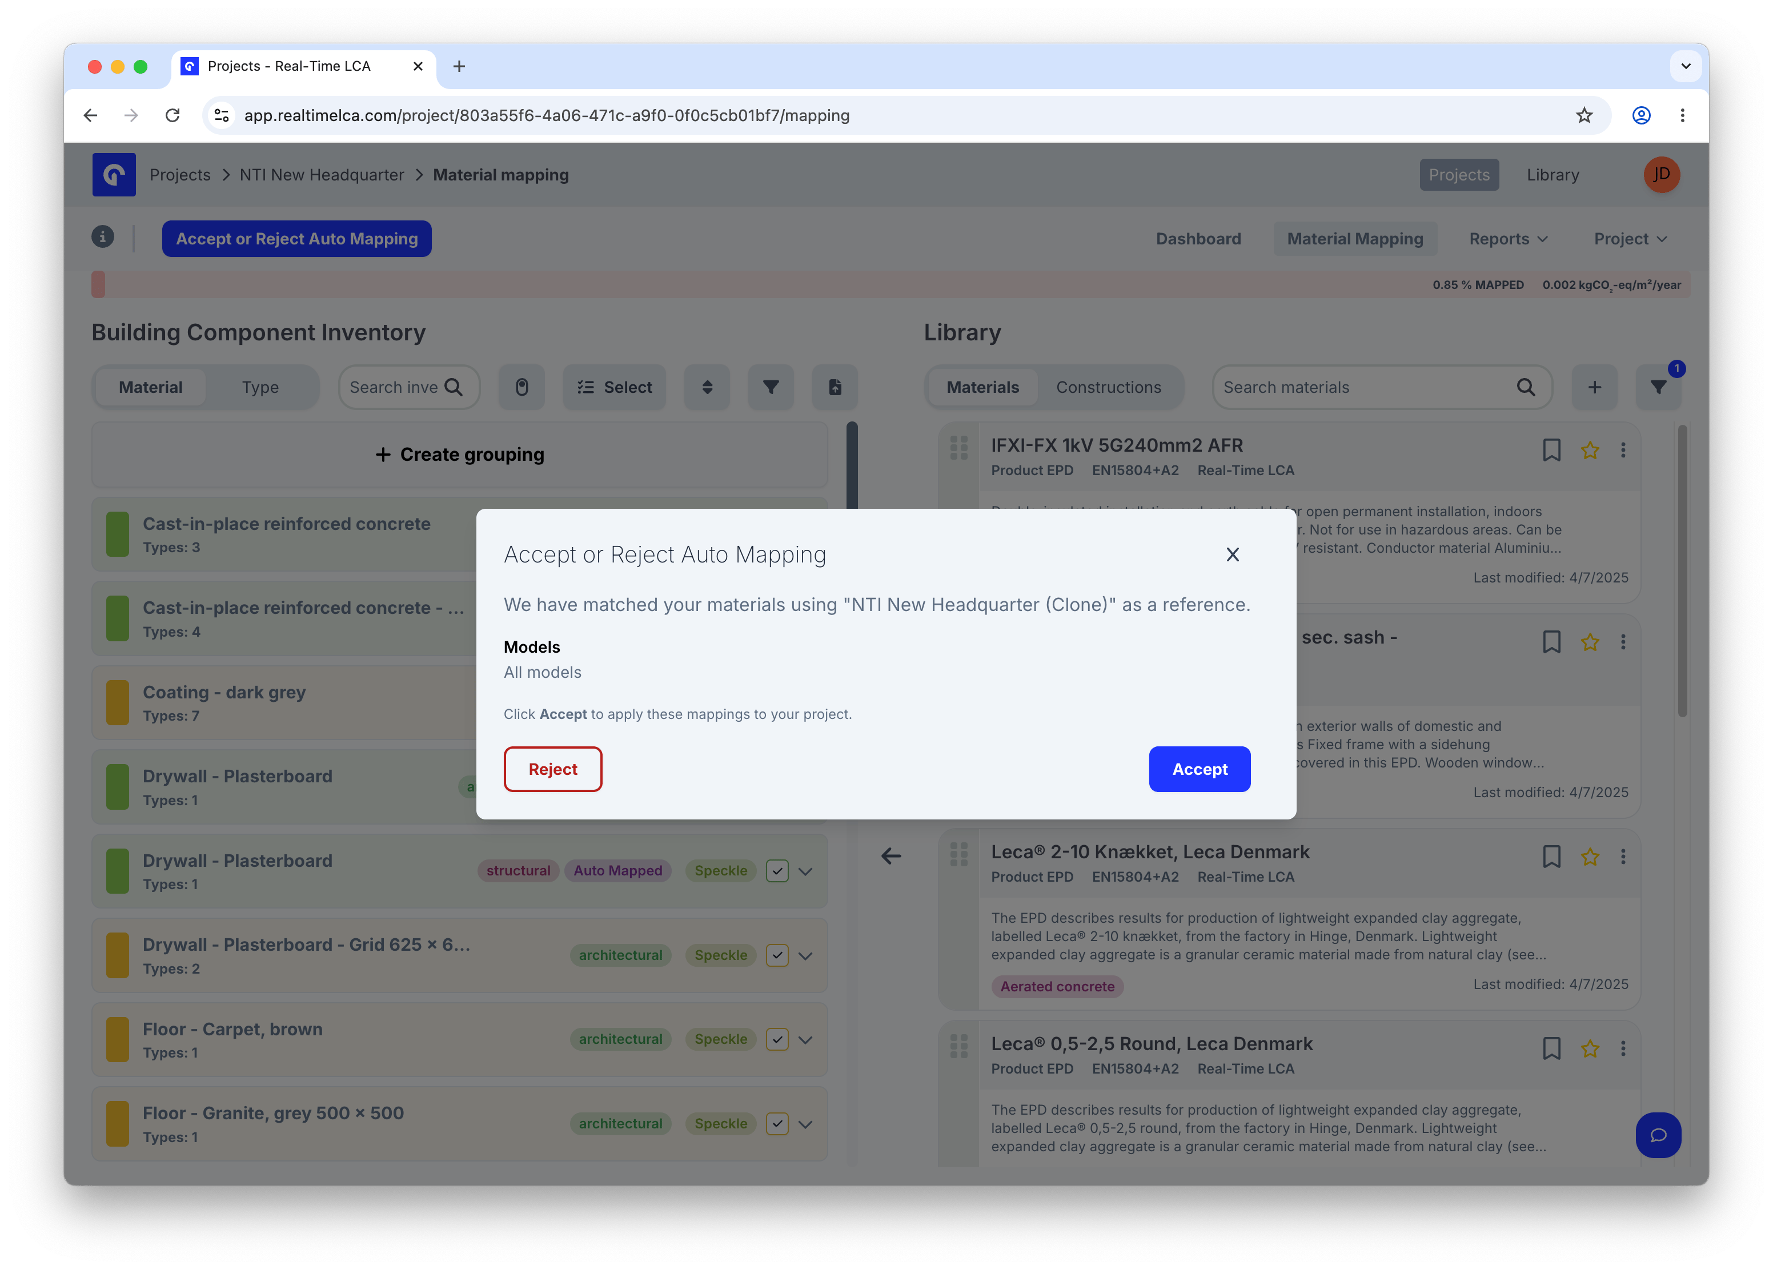Viewport: 1773px width, 1270px height.
Task: Star the Leca 2-10 Knækket material
Action: pos(1589,857)
